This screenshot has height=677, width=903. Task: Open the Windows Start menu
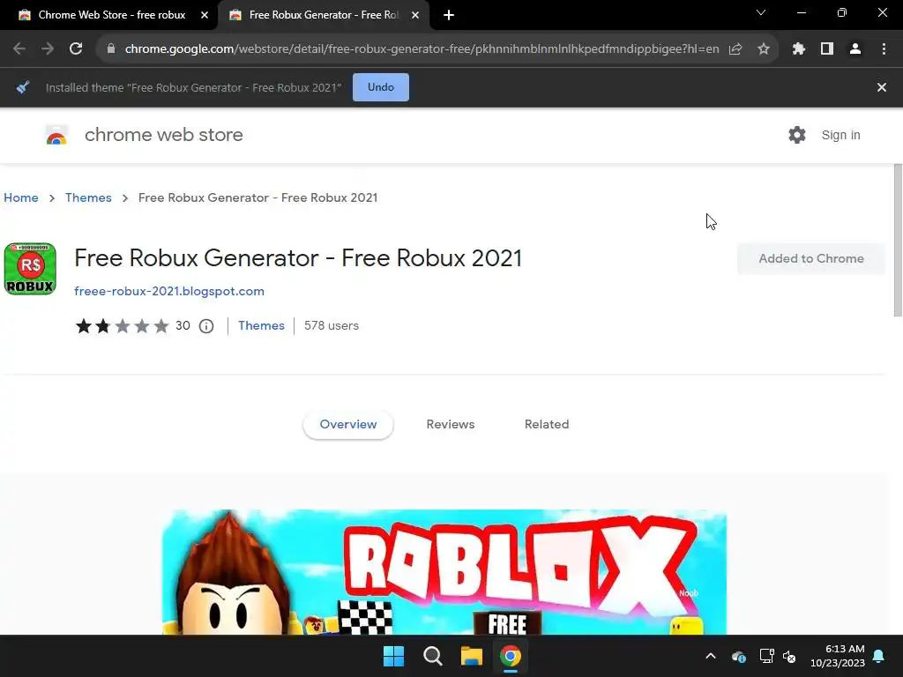coord(394,656)
